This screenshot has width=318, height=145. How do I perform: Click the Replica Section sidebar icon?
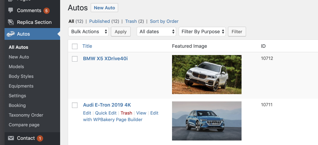tap(10, 22)
